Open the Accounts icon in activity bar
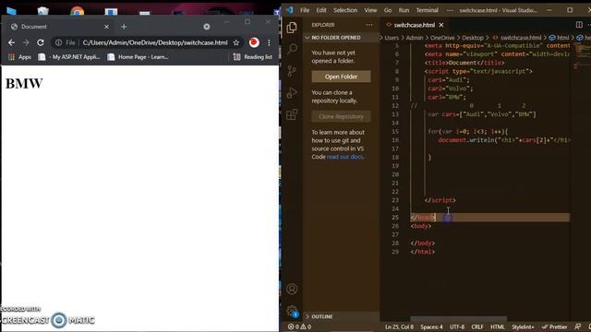Screen dimensions: 591x332 coord(292,289)
